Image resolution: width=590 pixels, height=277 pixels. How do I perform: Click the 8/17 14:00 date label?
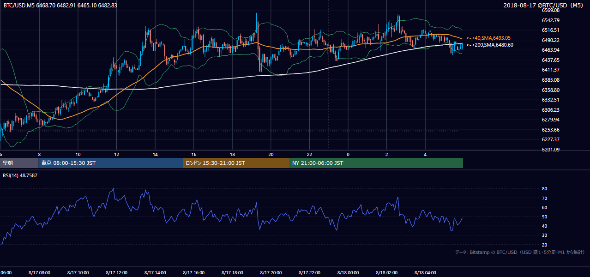click(155, 273)
